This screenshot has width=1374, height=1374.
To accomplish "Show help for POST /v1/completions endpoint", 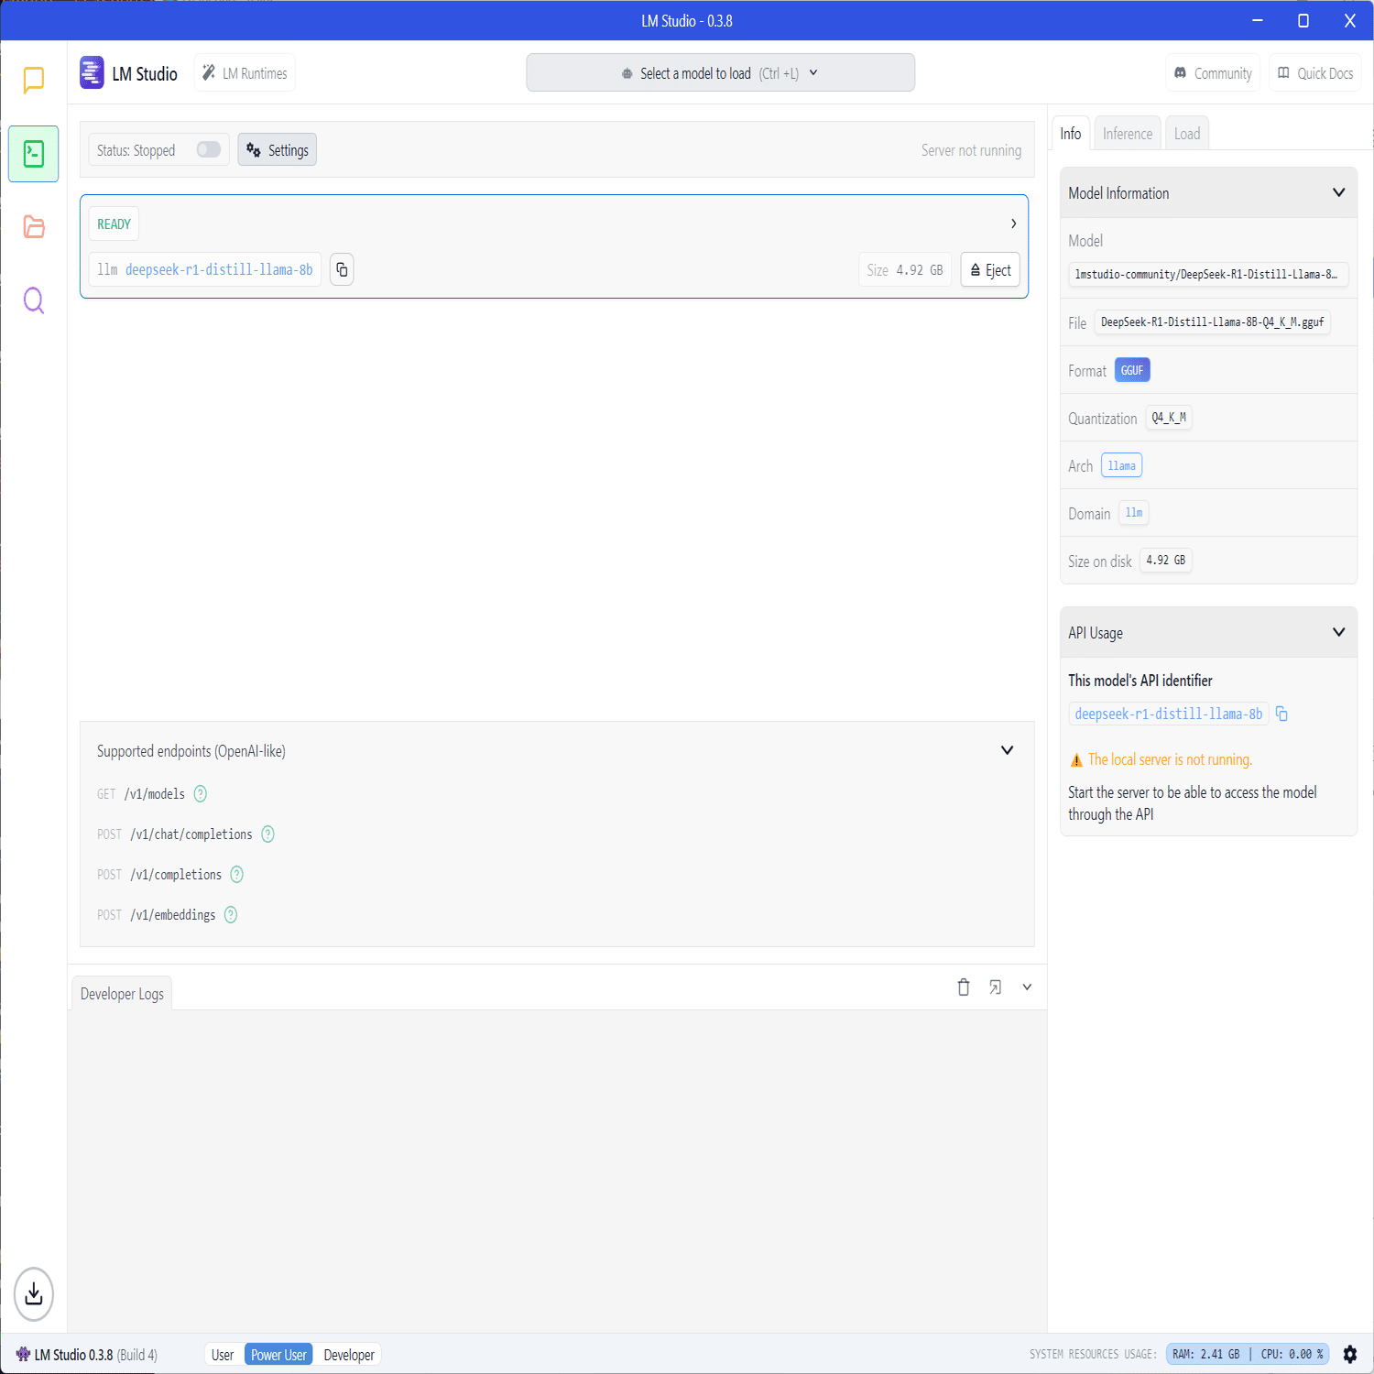I will pyautogui.click(x=237, y=875).
